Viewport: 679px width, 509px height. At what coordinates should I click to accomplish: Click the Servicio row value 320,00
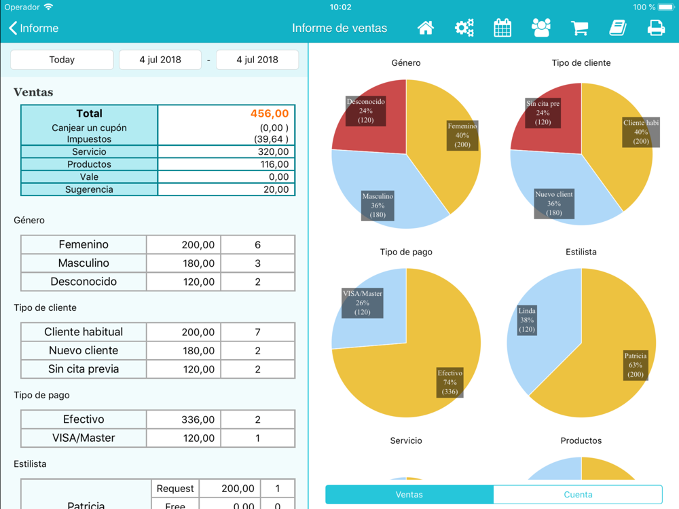point(273,151)
